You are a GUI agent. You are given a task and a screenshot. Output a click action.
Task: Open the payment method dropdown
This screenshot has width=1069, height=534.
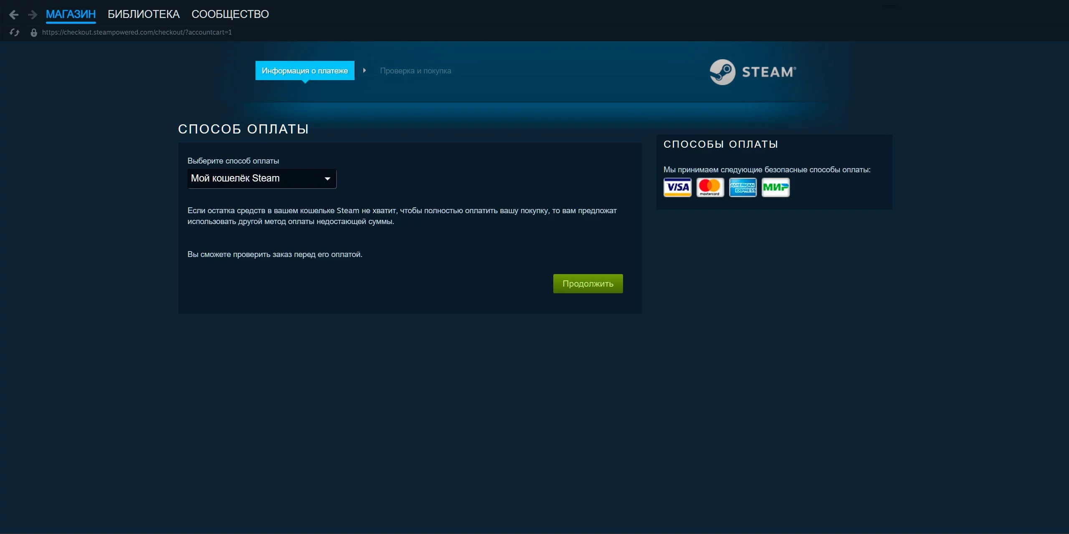click(x=261, y=179)
